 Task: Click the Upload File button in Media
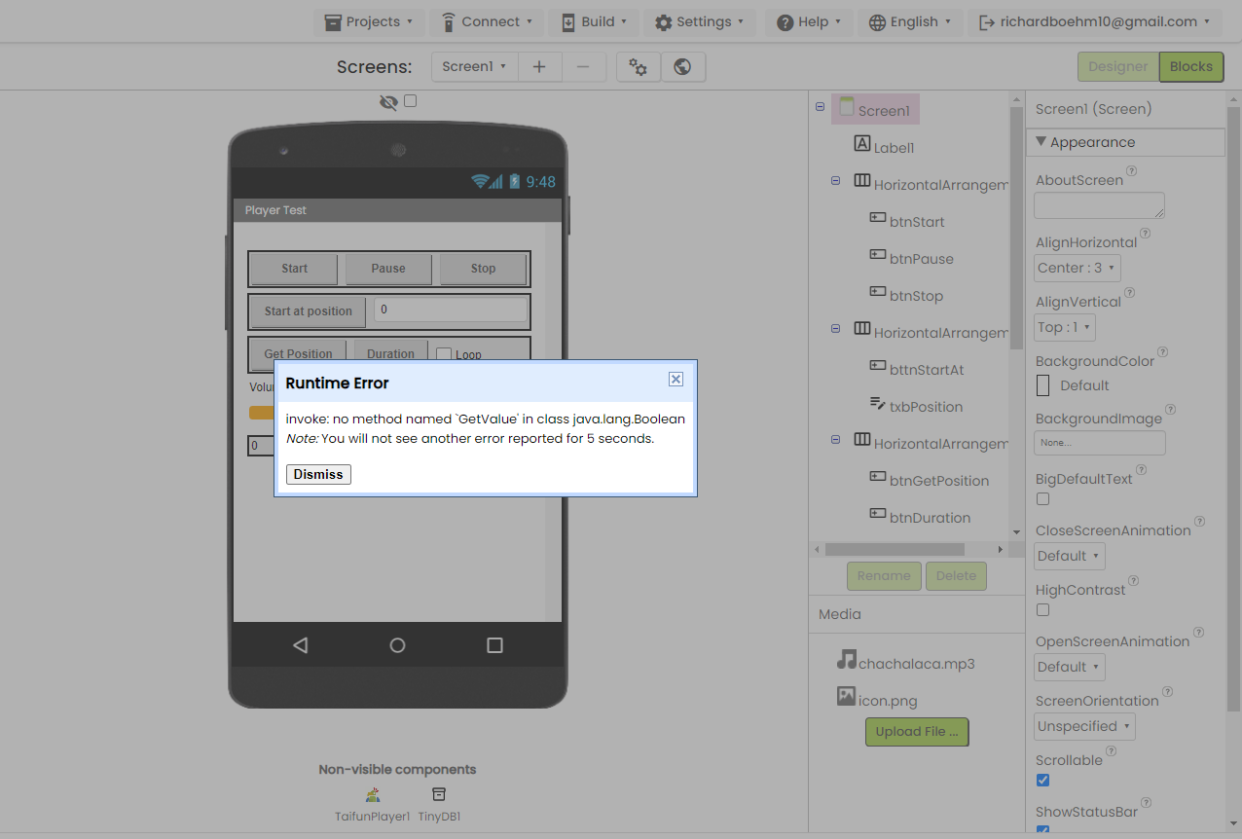(x=916, y=731)
